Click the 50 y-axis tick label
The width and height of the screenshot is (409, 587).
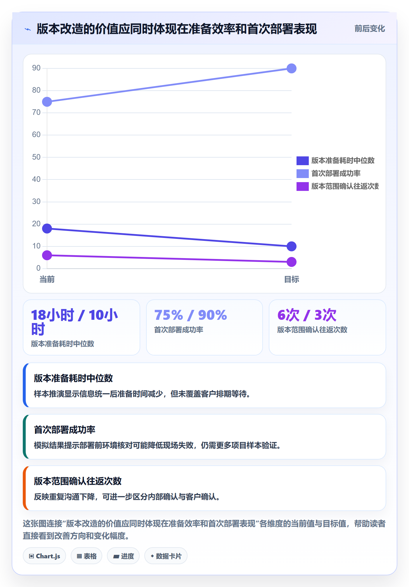[x=36, y=157]
